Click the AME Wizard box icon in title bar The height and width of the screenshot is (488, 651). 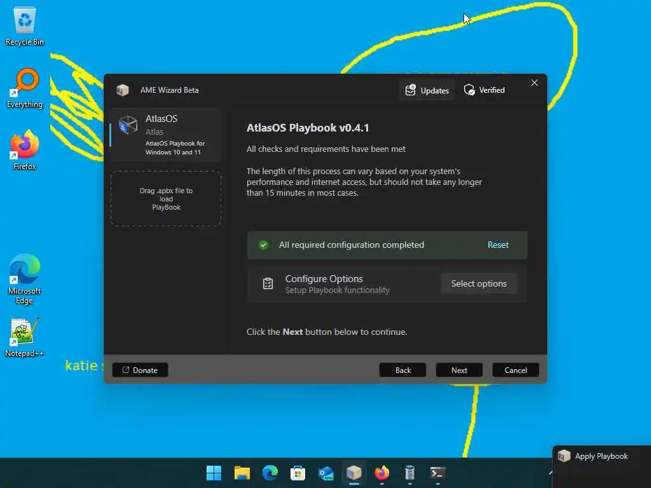point(123,90)
